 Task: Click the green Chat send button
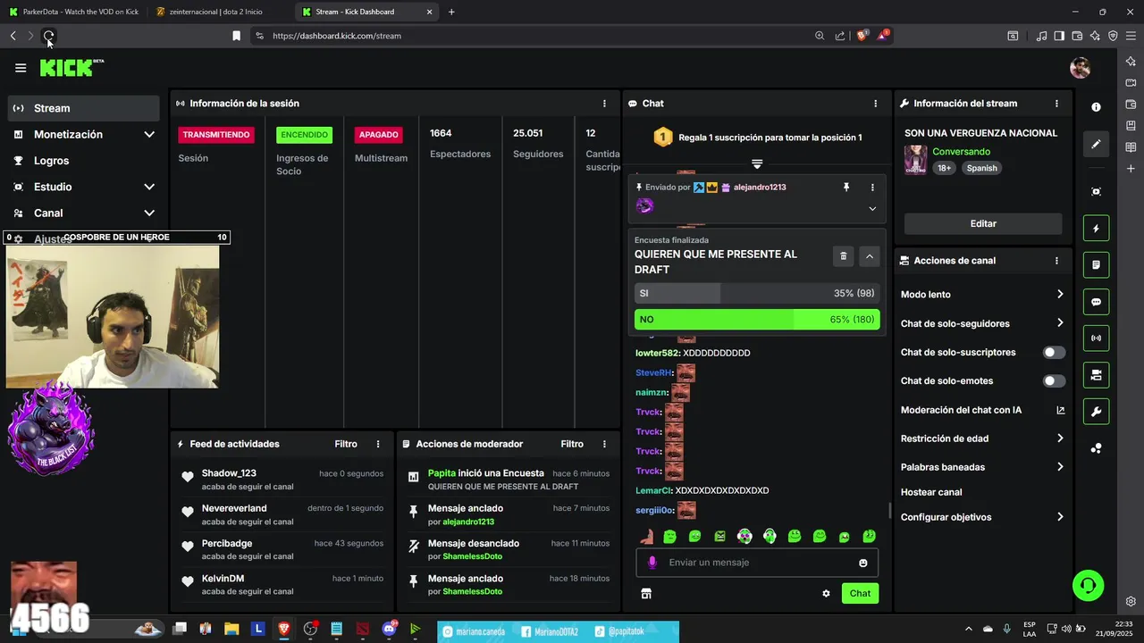860,593
